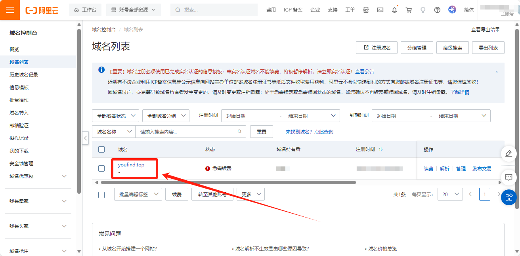Toggle select-all checkbox in table header
Screen dimensions: 520x256
101,149
